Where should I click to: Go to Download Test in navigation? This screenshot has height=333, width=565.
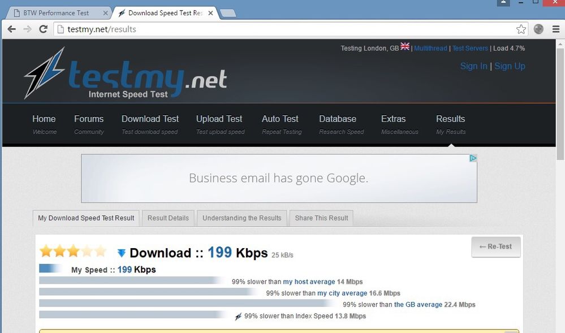click(x=150, y=124)
